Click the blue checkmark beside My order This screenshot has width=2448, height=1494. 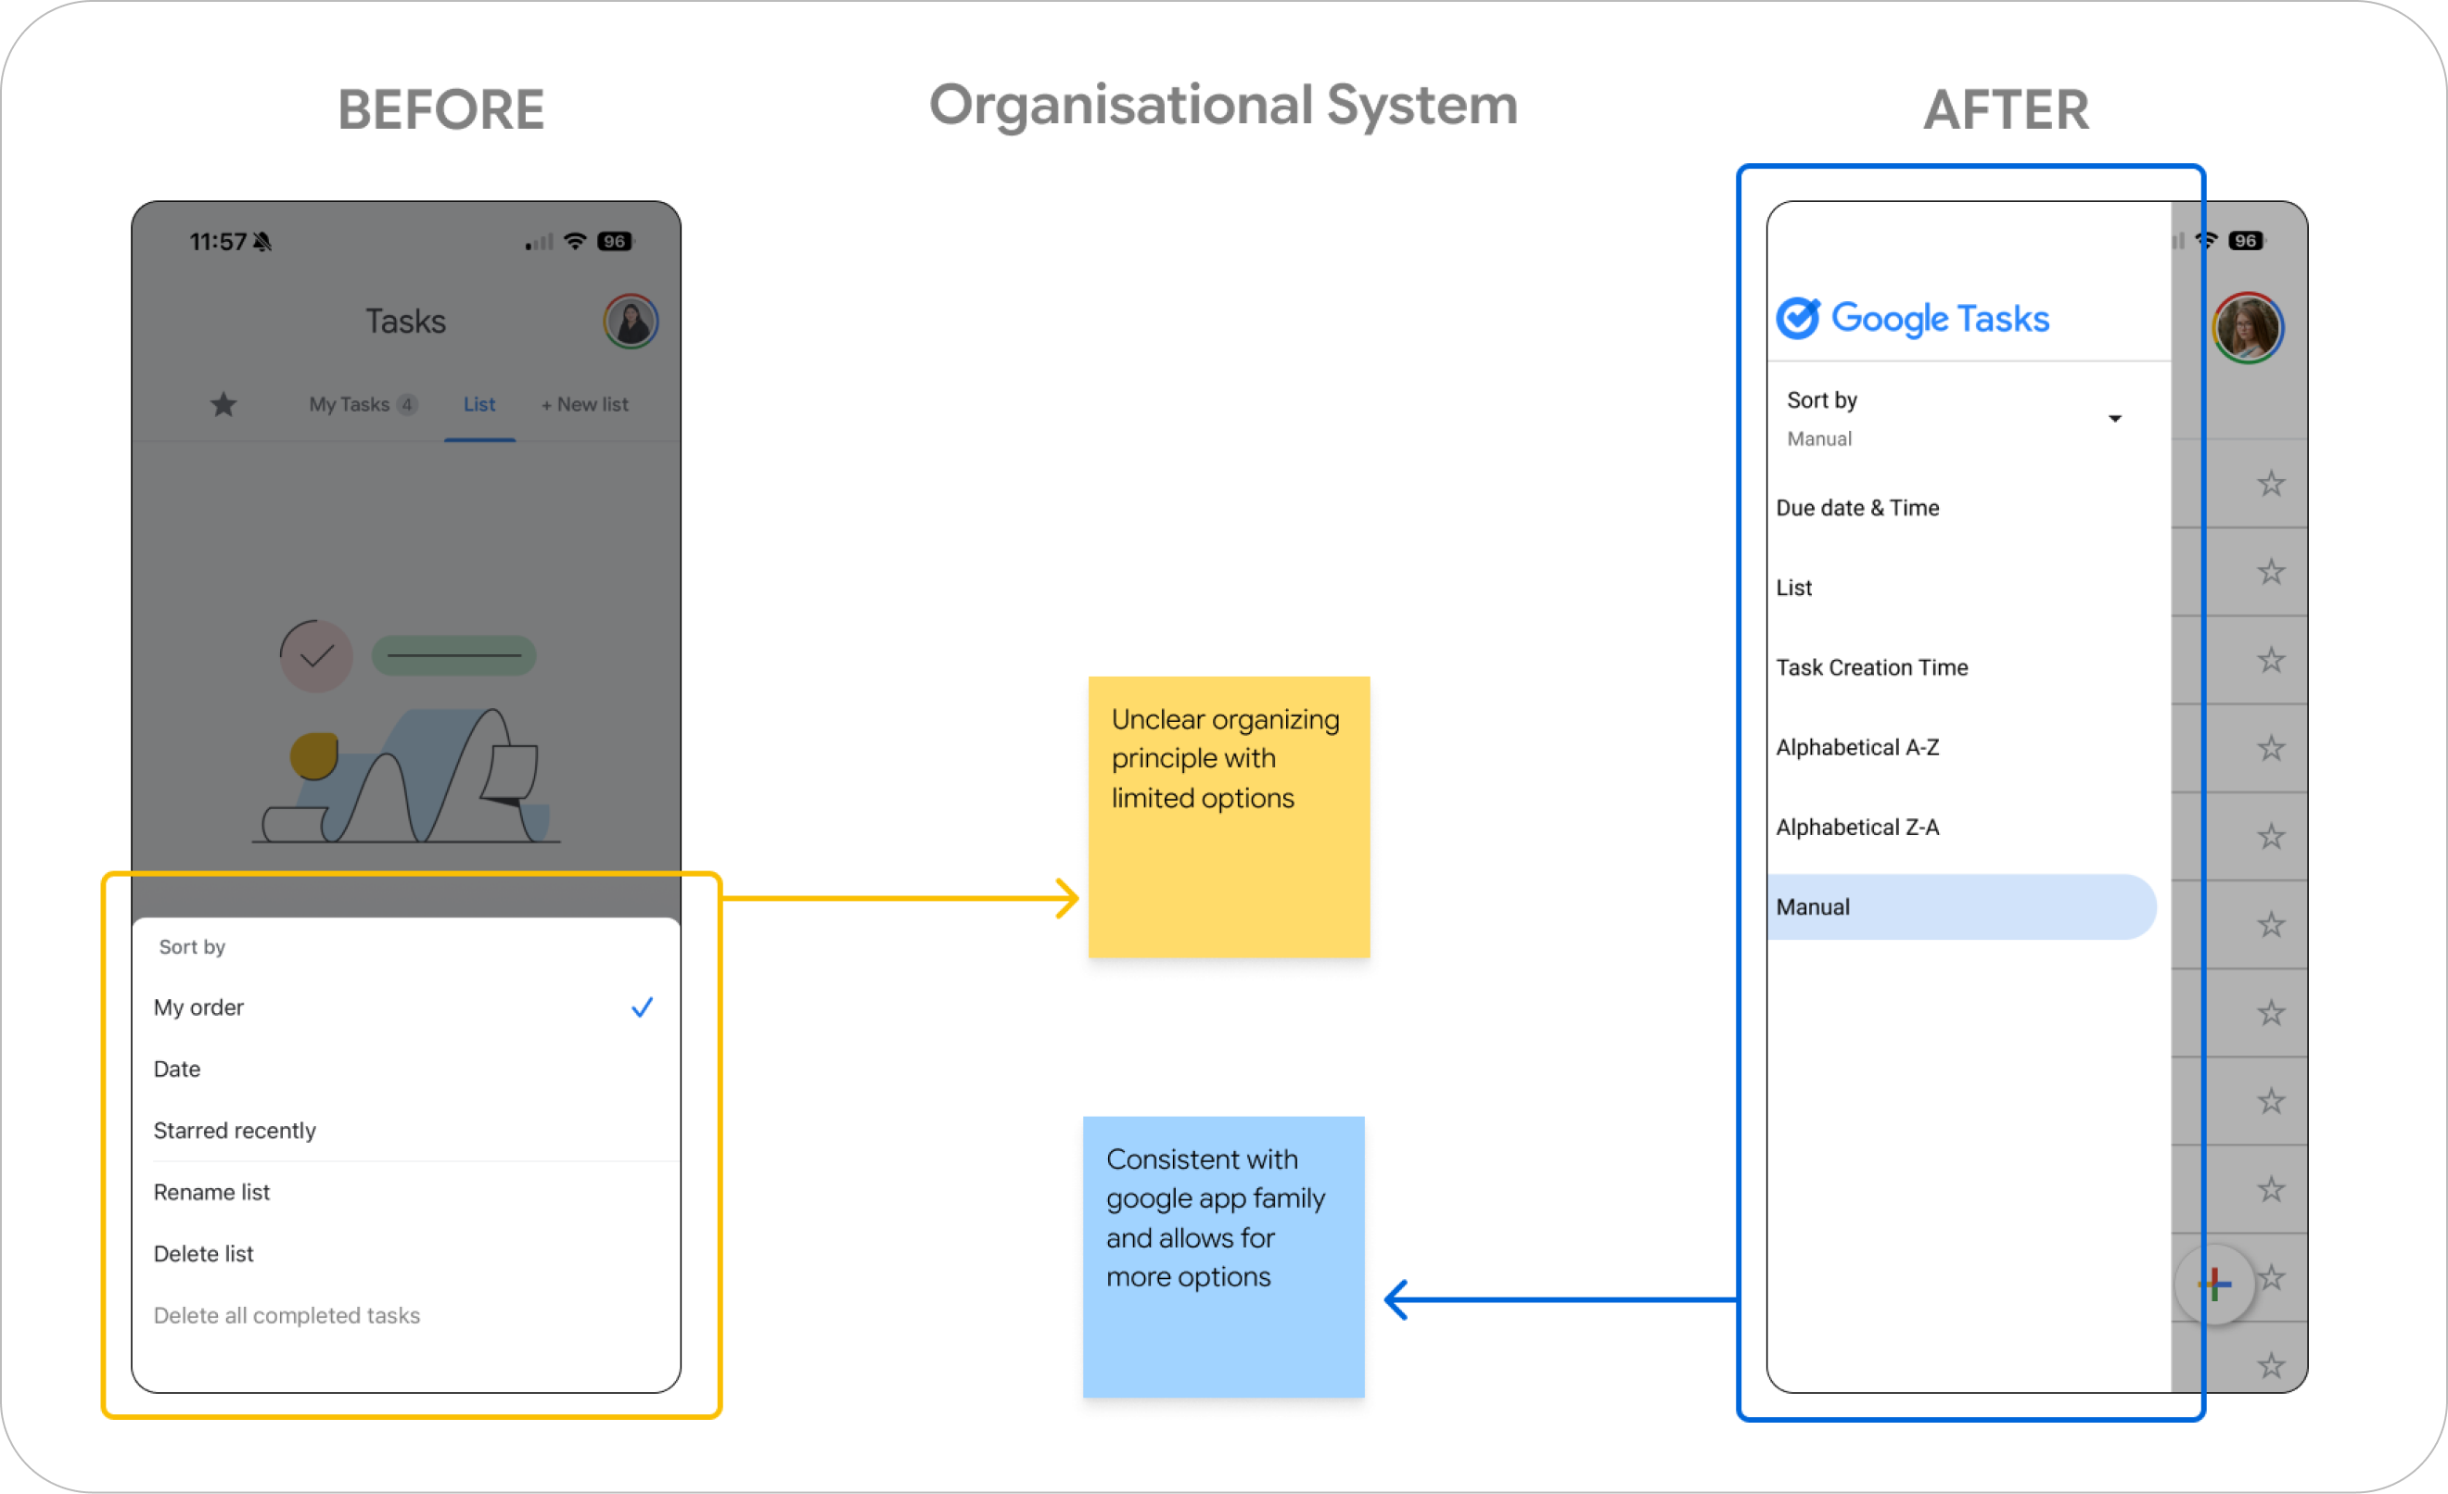(642, 1007)
